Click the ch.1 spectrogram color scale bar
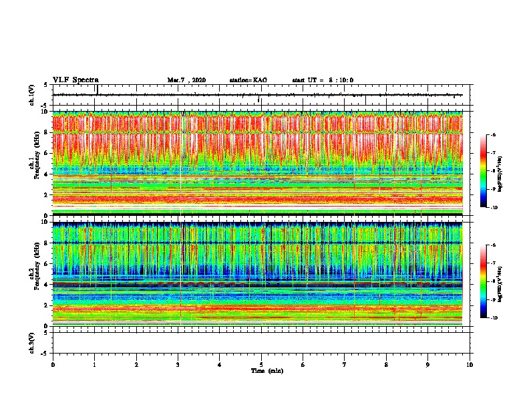529x409 pixels. (x=484, y=171)
